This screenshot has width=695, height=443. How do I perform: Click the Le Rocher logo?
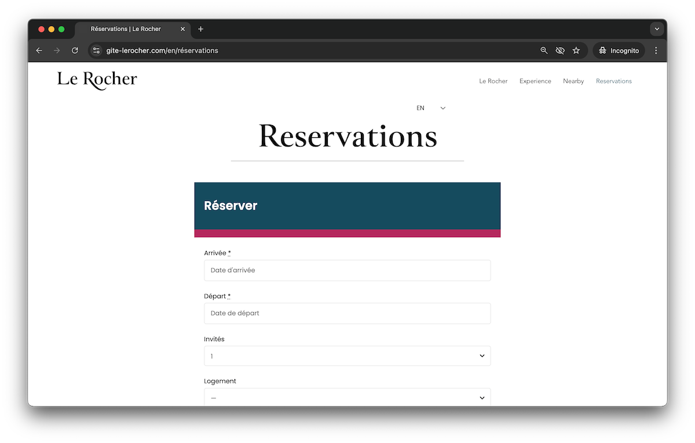pos(97,80)
